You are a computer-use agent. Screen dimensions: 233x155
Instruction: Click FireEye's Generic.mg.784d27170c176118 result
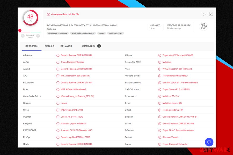click(76, 137)
